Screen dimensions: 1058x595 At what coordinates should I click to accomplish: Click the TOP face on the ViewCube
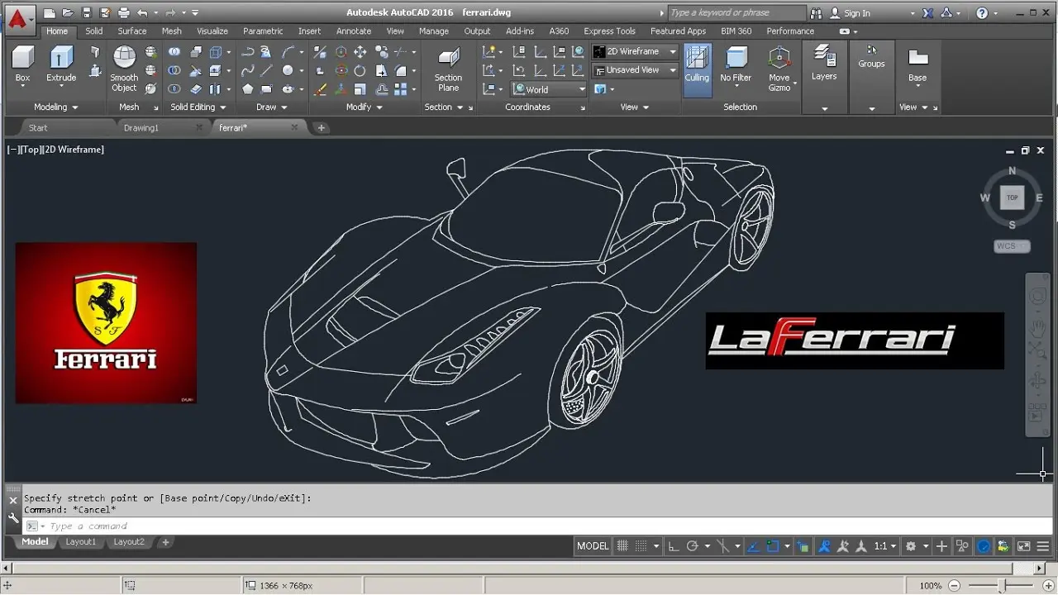tap(1013, 198)
